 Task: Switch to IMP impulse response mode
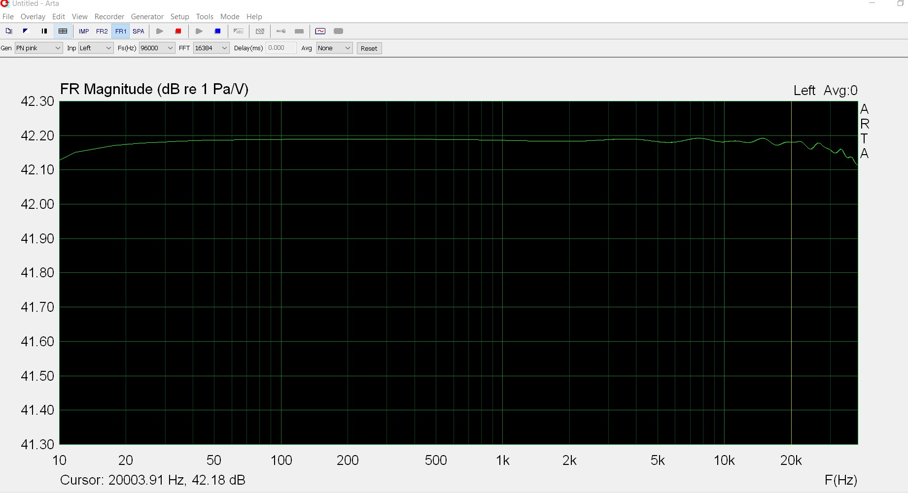pos(84,31)
